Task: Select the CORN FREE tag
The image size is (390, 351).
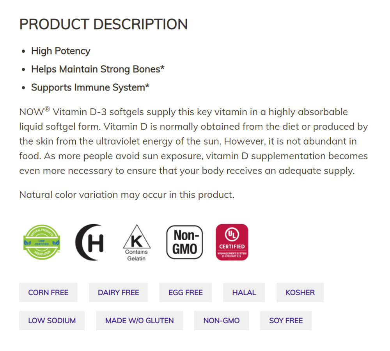Action: [x=48, y=292]
